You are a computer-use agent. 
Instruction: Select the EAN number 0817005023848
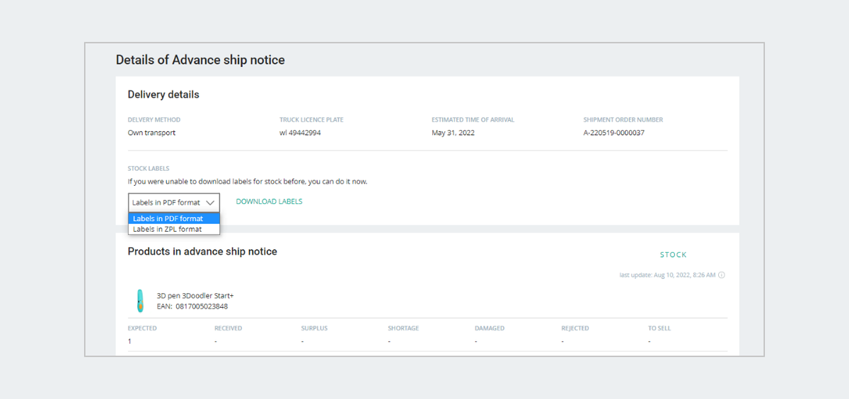(x=202, y=306)
